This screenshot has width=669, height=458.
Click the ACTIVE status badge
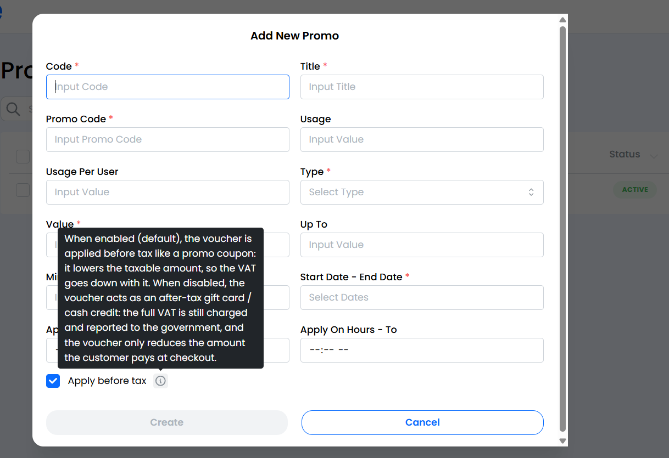(635, 190)
